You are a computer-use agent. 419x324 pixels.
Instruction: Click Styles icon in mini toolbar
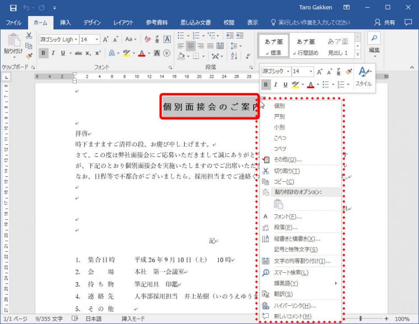pos(364,77)
